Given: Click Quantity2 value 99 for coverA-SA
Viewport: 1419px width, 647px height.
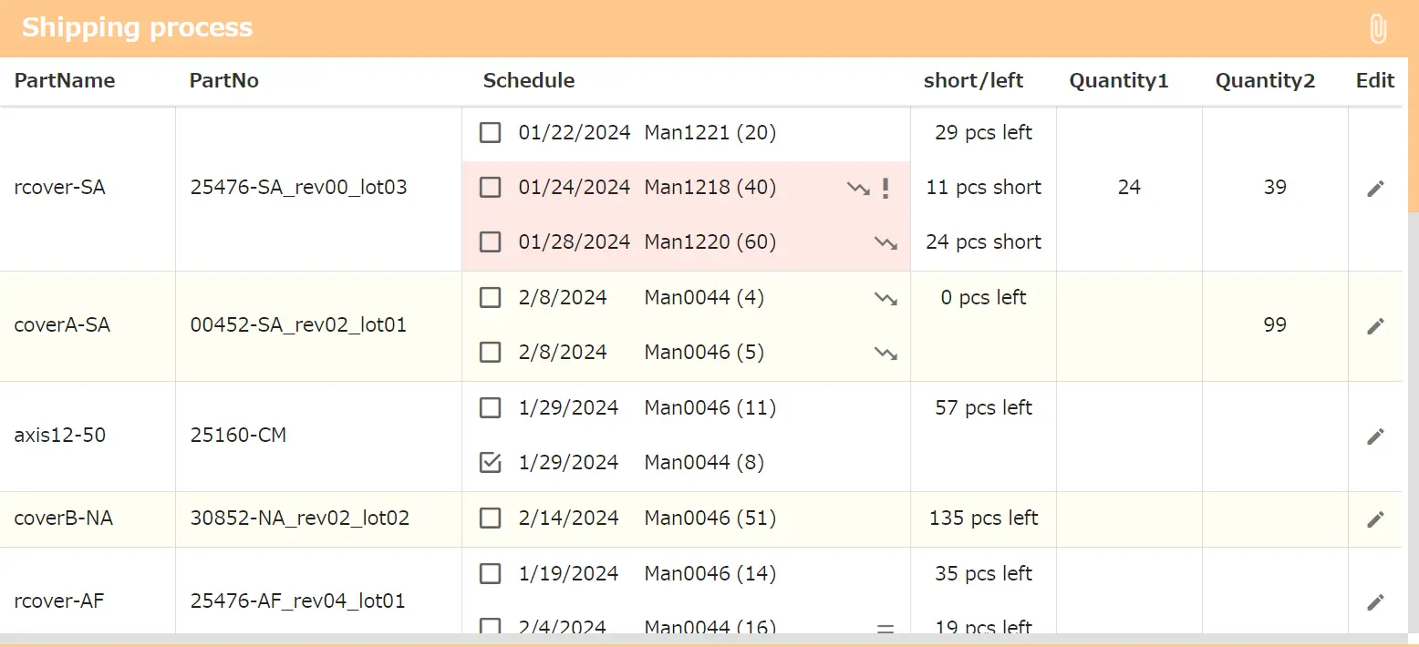Looking at the screenshot, I should (x=1275, y=325).
